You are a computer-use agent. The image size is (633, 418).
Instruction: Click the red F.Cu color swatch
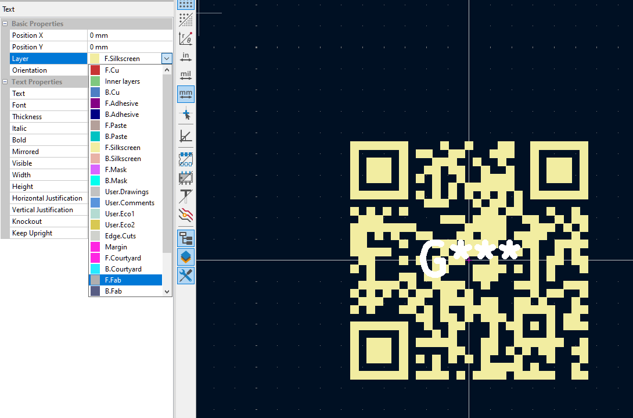94,70
